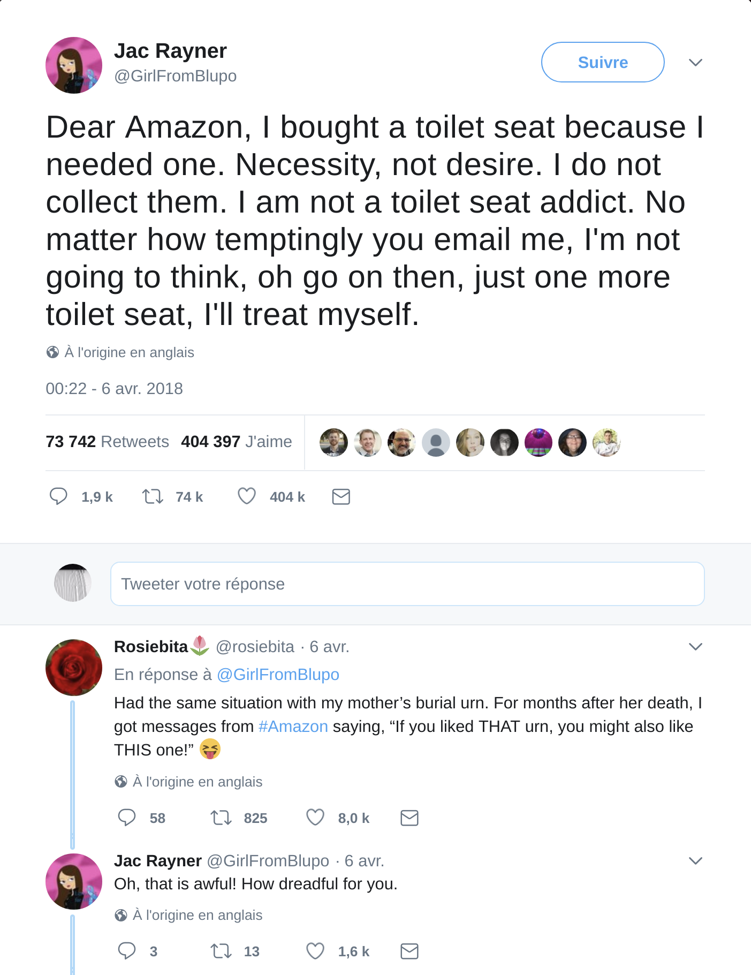
Task: Like Rosiebita's tweet with the heart icon
Action: pyautogui.click(x=315, y=818)
